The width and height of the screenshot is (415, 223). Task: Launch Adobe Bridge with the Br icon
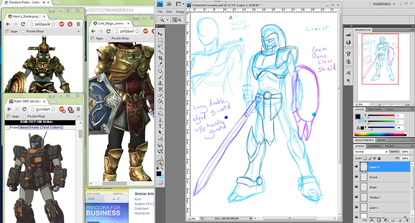169,4
